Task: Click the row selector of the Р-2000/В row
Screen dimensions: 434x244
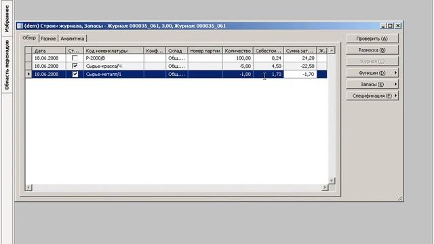Action: point(28,58)
